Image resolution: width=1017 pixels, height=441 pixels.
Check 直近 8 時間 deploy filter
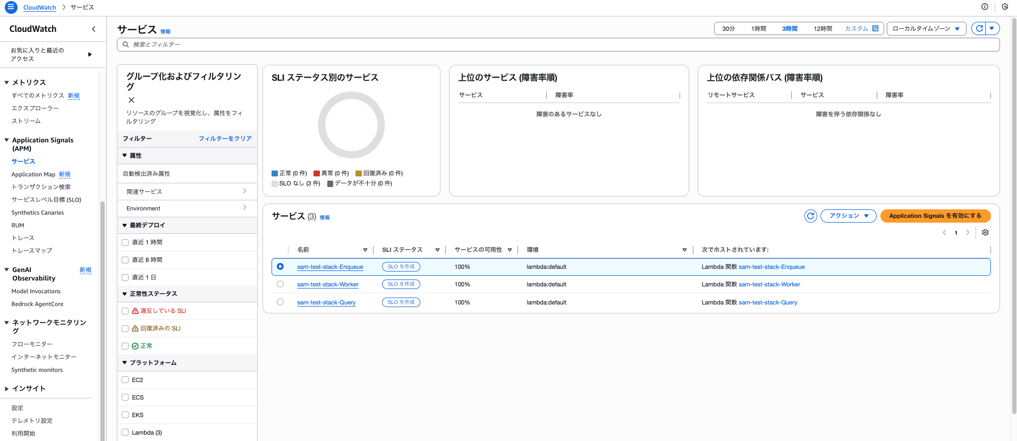(125, 260)
